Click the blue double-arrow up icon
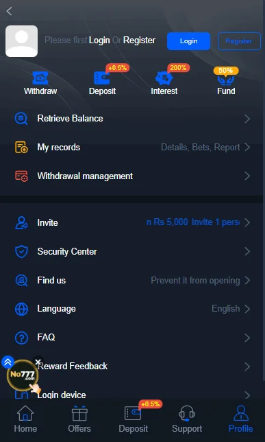The width and height of the screenshot is (265, 442). point(8,362)
